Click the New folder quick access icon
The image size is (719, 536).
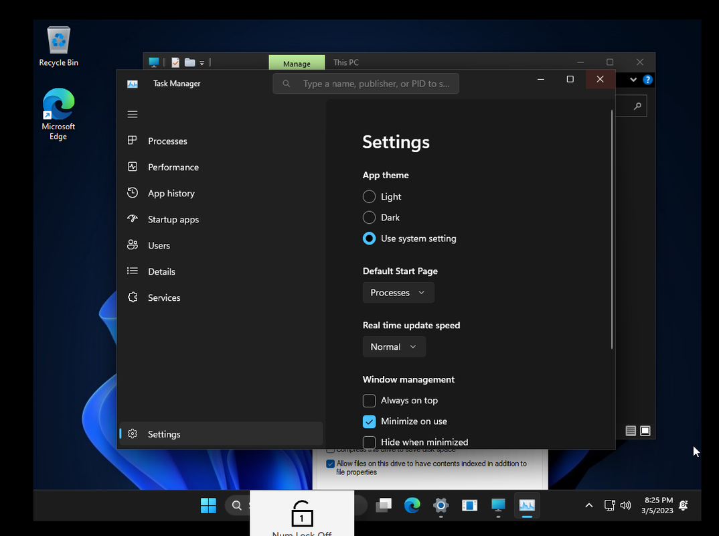point(190,62)
